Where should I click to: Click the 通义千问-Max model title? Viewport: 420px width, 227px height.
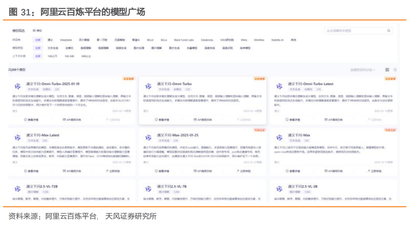click(x=299, y=135)
